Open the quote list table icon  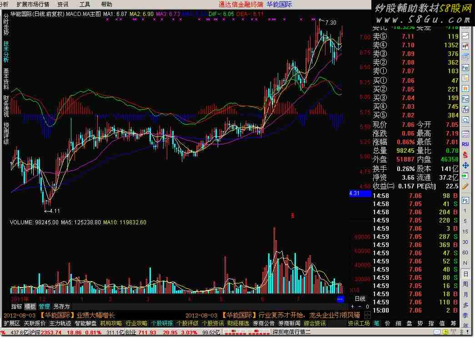click(465, 57)
